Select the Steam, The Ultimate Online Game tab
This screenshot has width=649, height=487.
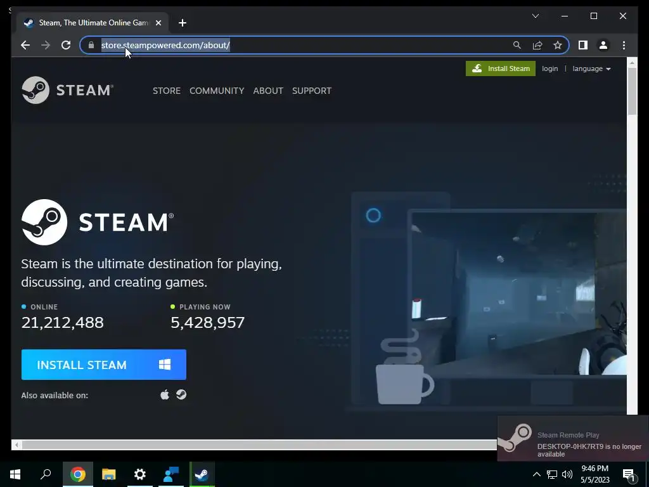(93, 23)
